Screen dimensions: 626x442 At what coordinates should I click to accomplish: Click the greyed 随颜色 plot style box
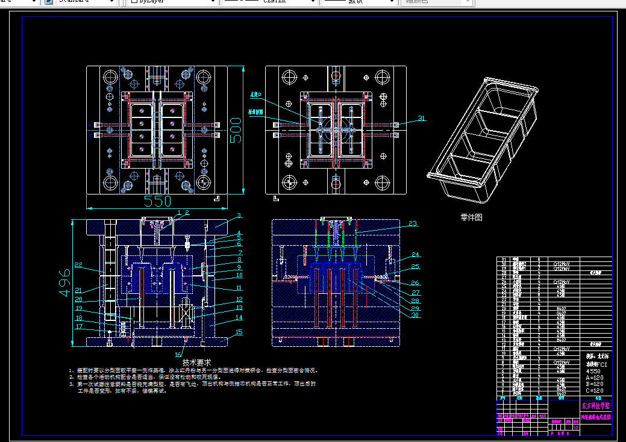click(437, 2)
